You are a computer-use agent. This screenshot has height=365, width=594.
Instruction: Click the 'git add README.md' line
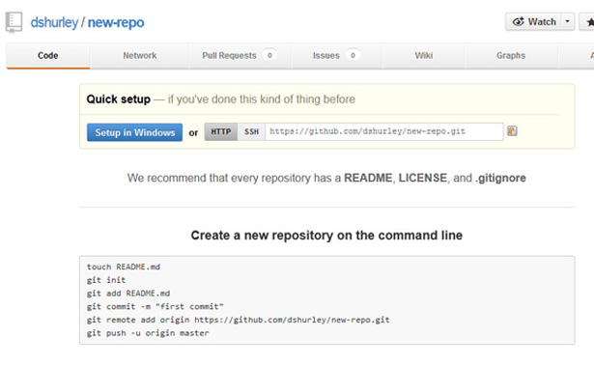(x=128, y=294)
